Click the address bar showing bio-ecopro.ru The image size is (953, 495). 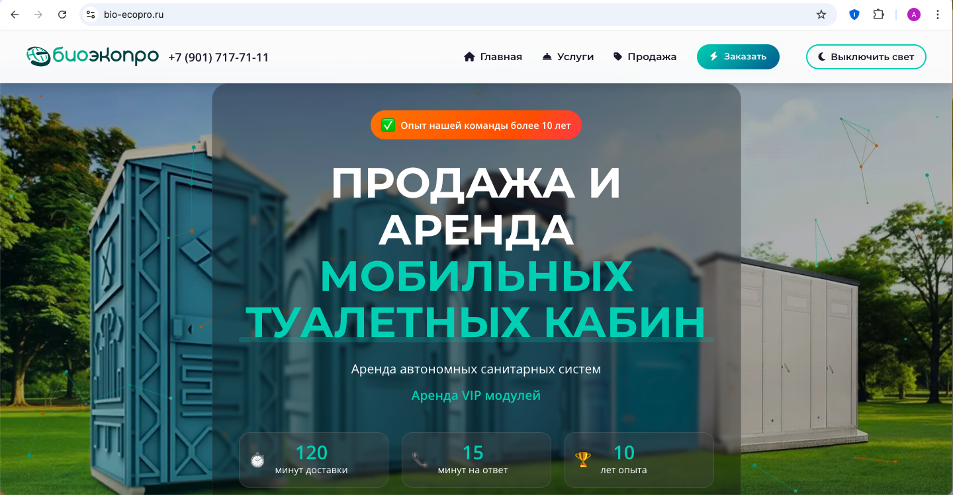(132, 13)
